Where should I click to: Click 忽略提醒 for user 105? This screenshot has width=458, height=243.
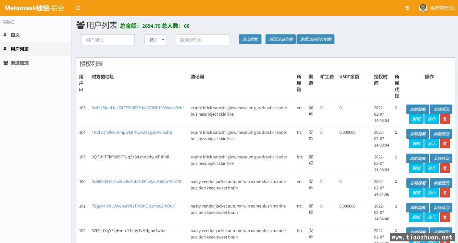tap(417, 158)
